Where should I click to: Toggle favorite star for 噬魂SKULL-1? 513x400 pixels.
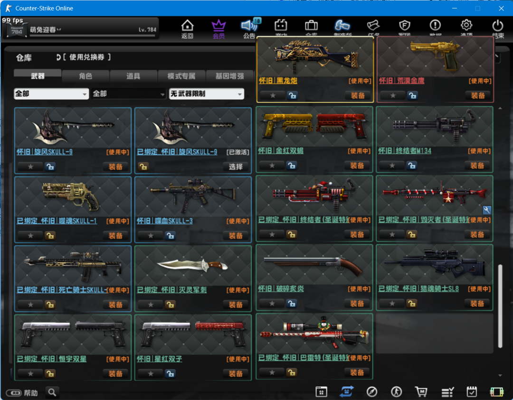tap(30, 236)
